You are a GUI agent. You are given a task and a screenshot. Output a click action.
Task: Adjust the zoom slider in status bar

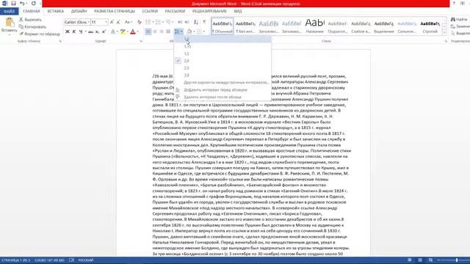pyautogui.click(x=457, y=260)
